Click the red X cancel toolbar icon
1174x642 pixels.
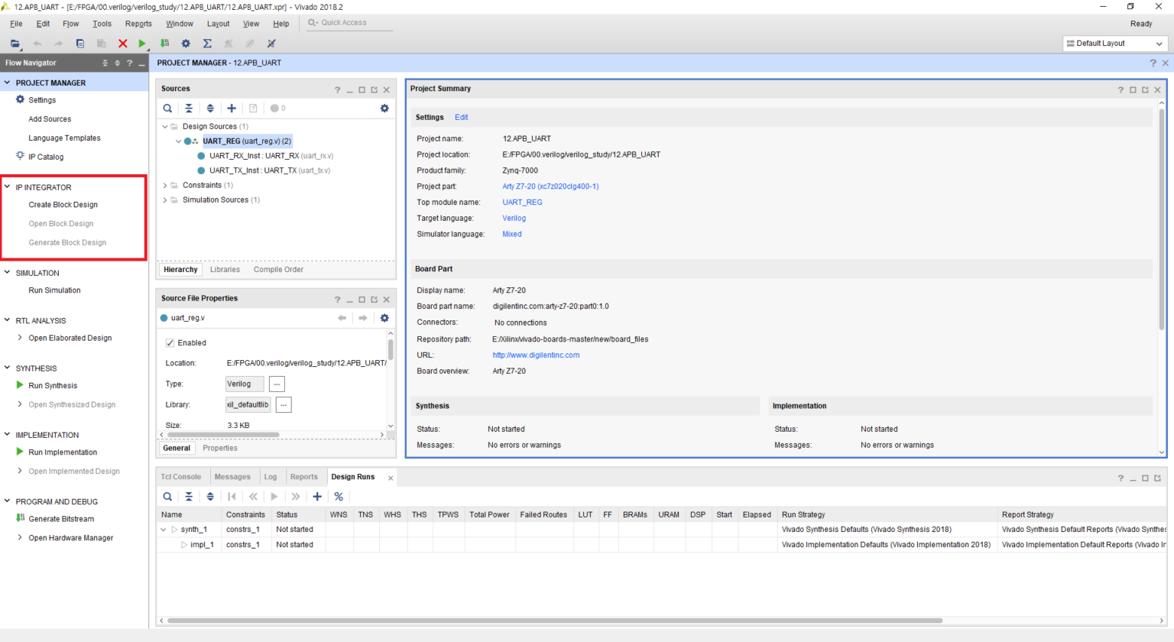coord(122,44)
